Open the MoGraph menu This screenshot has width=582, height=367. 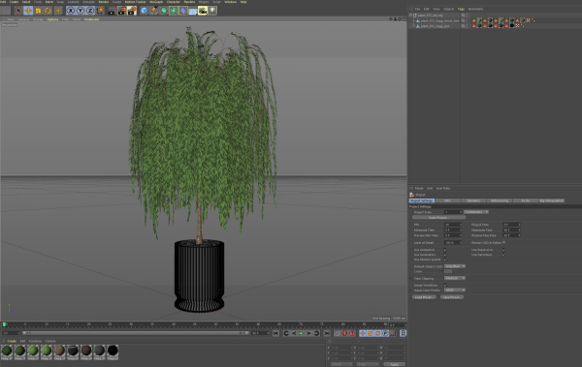pyautogui.click(x=156, y=2)
